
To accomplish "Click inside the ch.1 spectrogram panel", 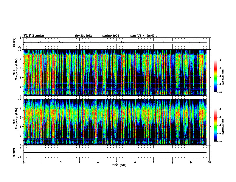I will point(115,73).
